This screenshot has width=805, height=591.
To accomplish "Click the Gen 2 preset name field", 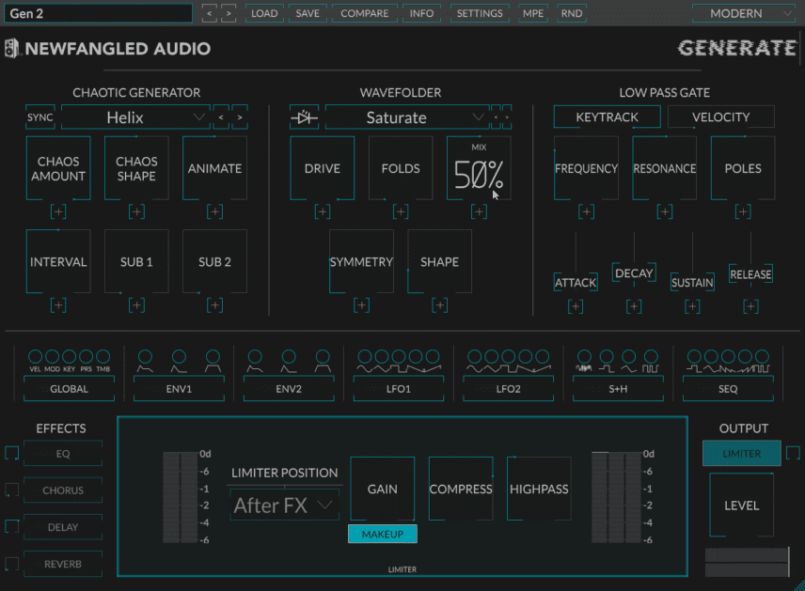I will click(x=98, y=13).
